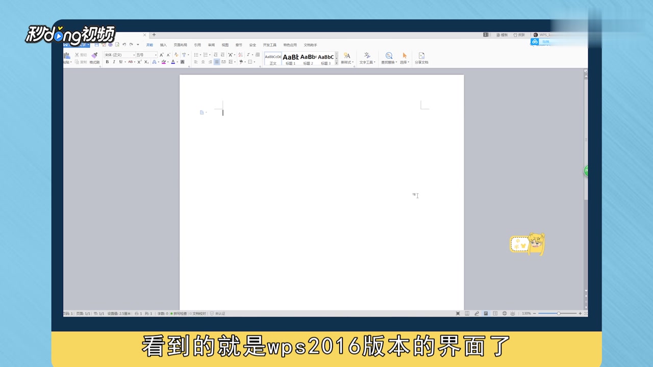Screen dimensions: 653x367
Task: Click the Web Layout globe icon in status bar
Action: (x=505, y=313)
